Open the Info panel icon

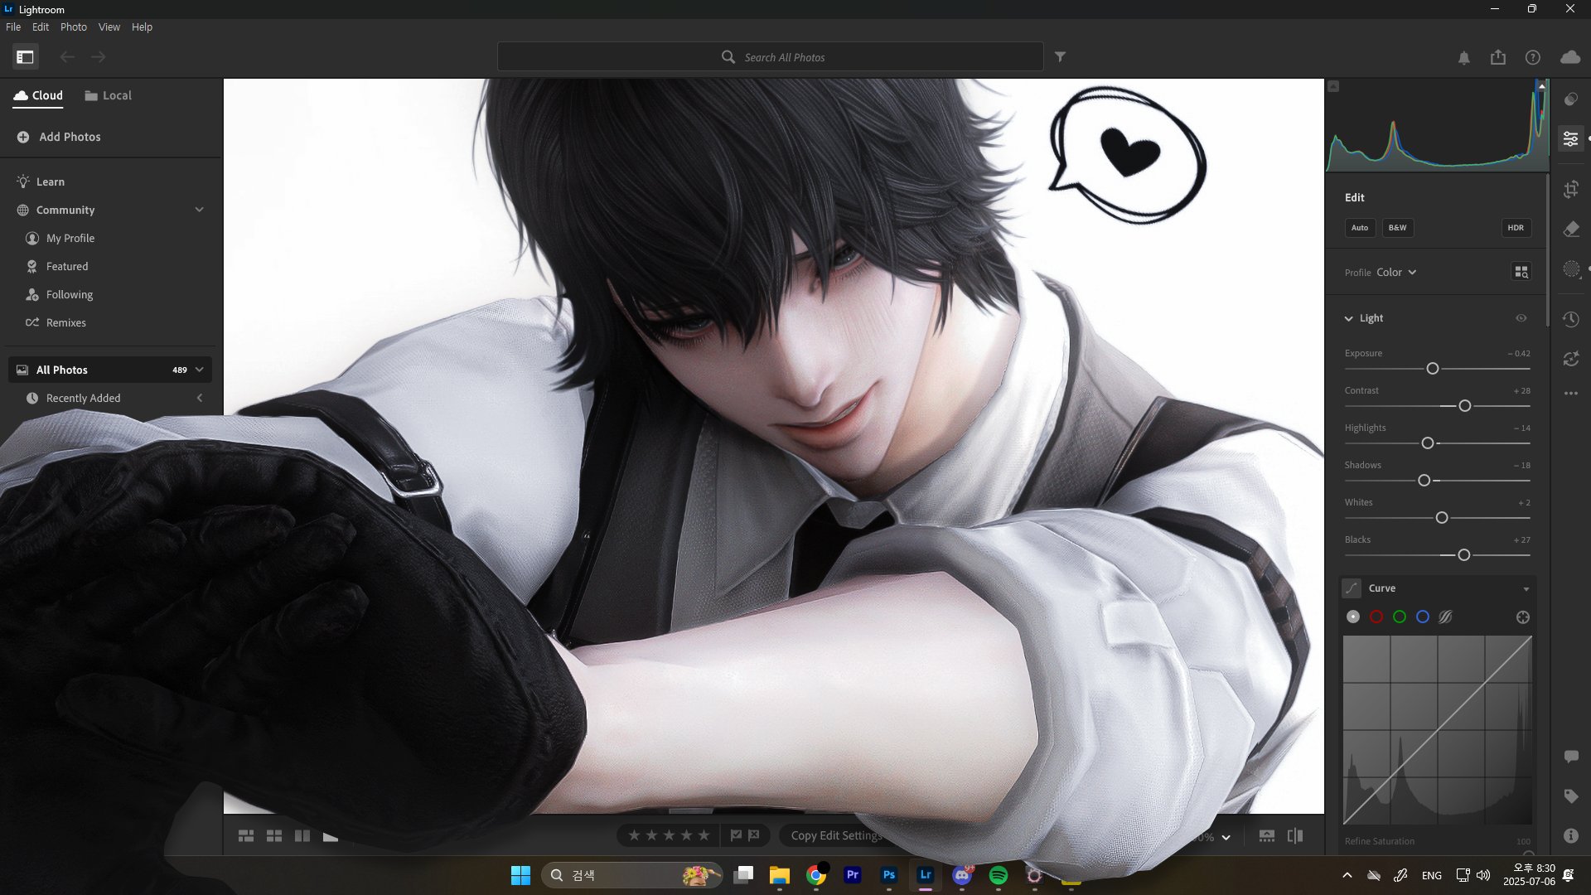pyautogui.click(x=1571, y=836)
